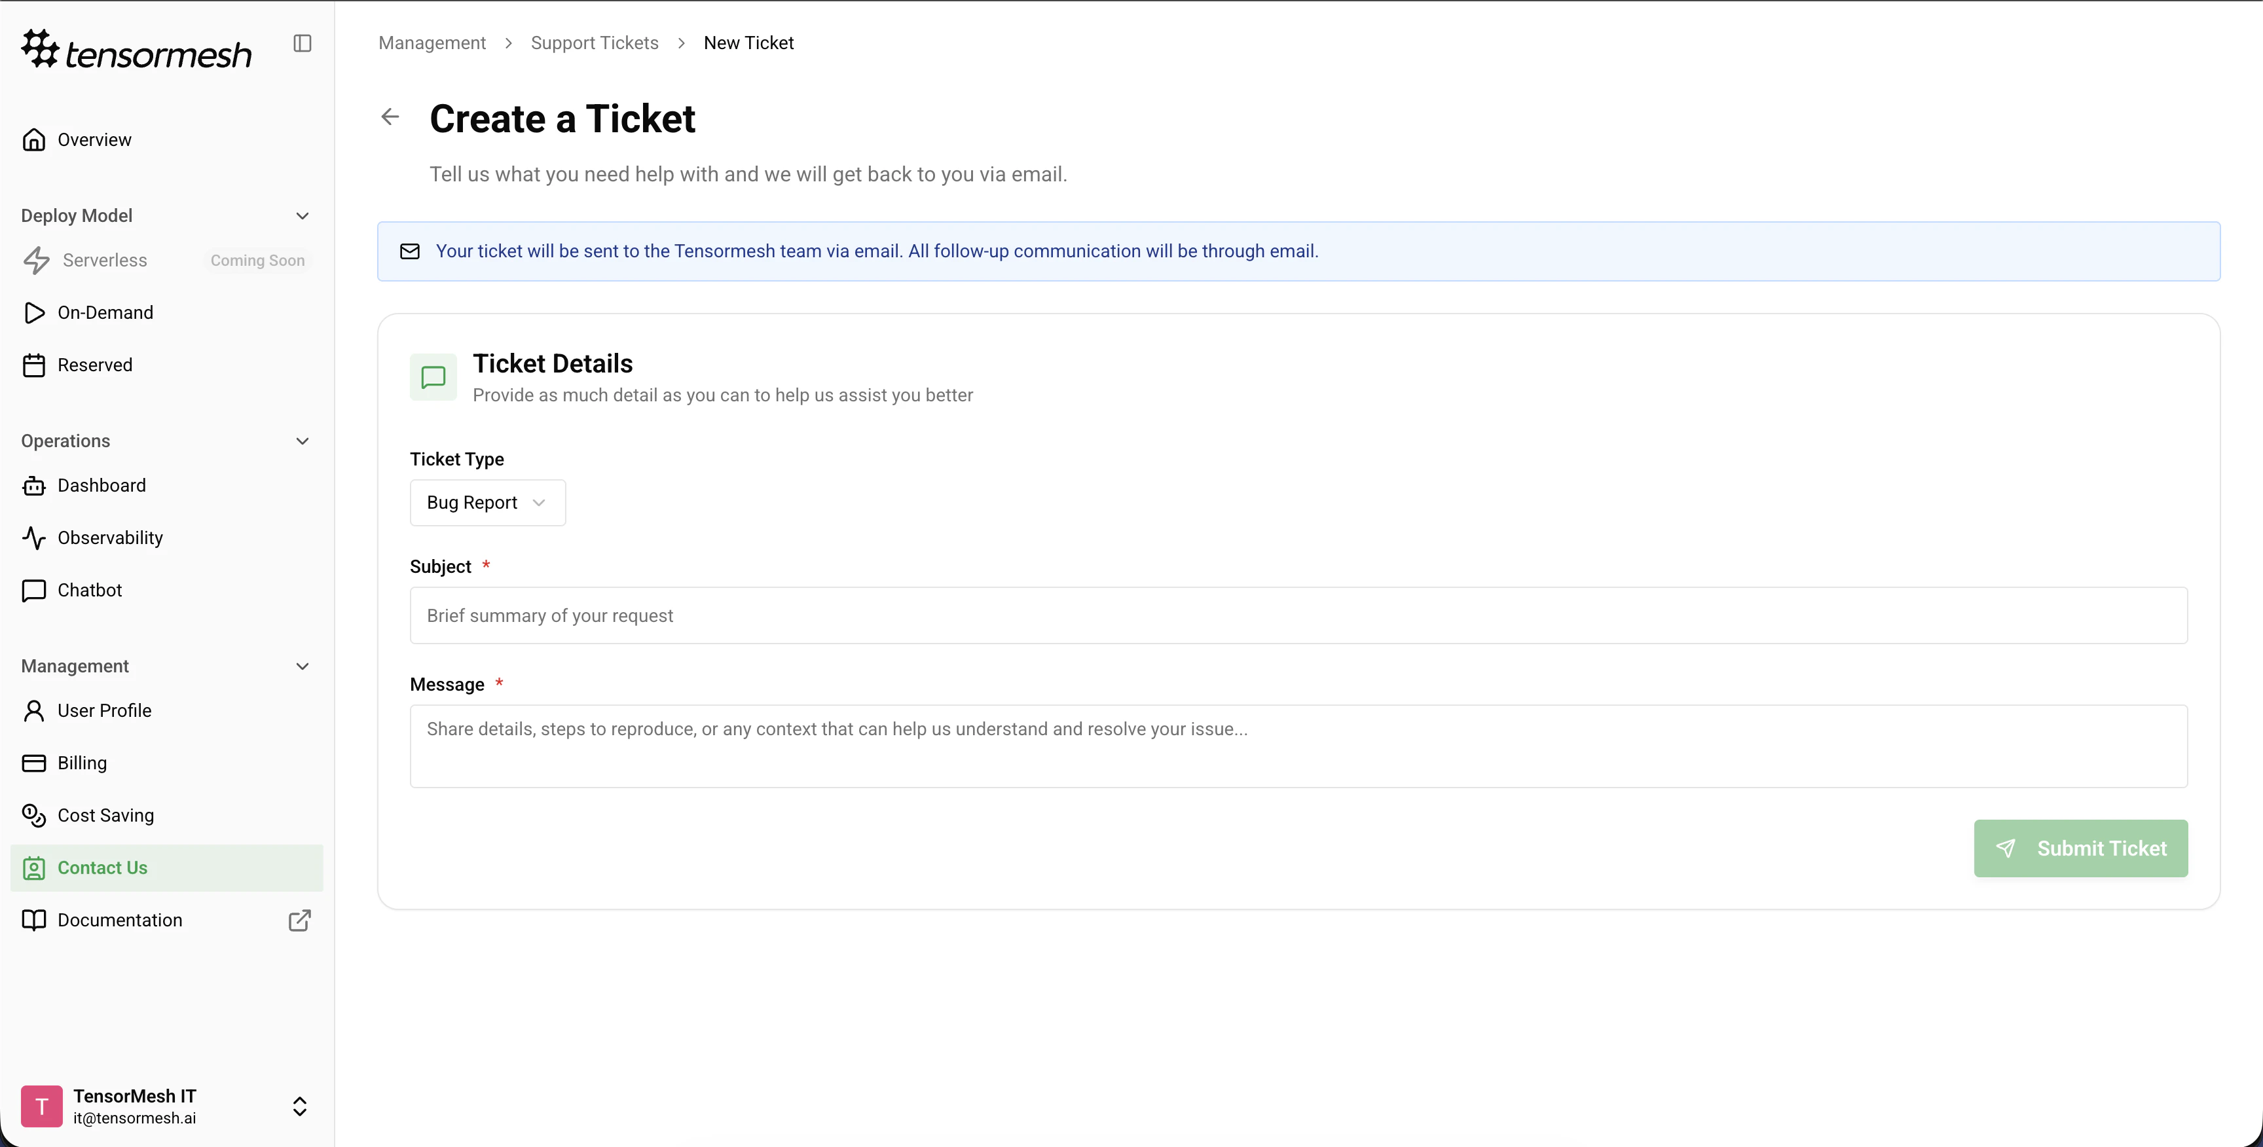The height and width of the screenshot is (1147, 2263).
Task: Click the On-Demand play icon
Action: click(x=34, y=313)
